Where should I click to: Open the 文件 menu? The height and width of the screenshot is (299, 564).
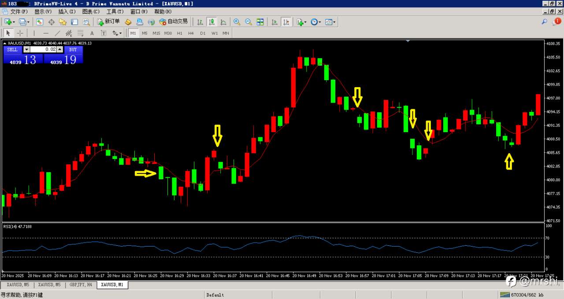click(19, 12)
